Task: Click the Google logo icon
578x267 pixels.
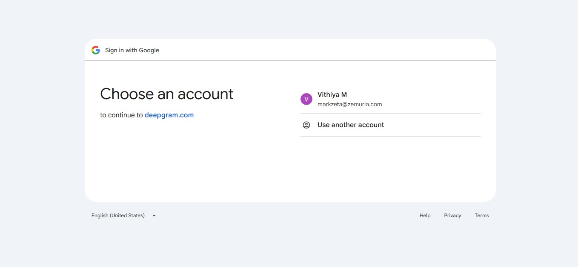Action: coord(96,50)
